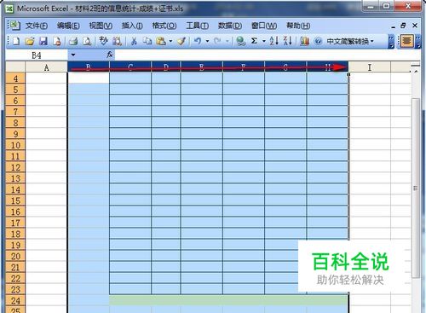Image resolution: width=426 pixels, height=313 pixels.
Task: Open the AutoSum functions dropdown arrow
Action: click(264, 41)
